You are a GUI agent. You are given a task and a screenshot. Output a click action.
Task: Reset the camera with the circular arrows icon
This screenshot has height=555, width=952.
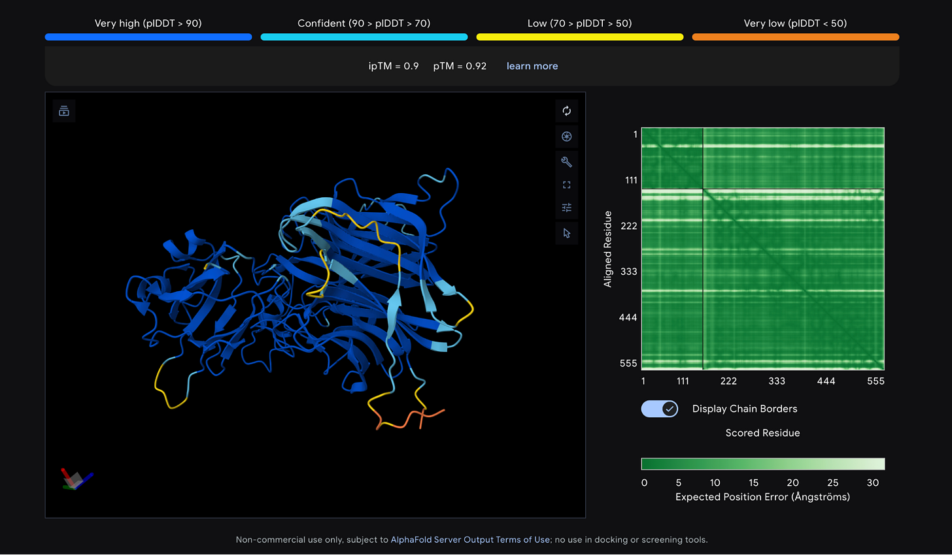tap(566, 111)
